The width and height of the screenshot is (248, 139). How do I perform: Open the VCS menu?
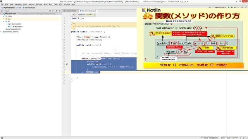pyautogui.click(x=60, y=4)
